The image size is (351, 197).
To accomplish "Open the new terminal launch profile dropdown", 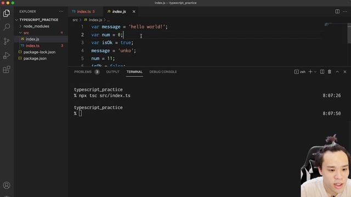I will 315,72.
